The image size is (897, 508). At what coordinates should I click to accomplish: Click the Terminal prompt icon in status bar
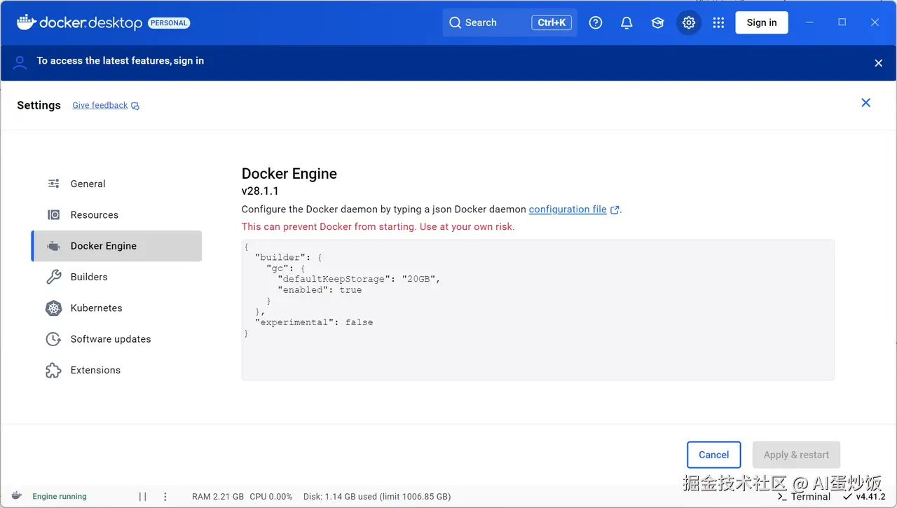(x=782, y=497)
